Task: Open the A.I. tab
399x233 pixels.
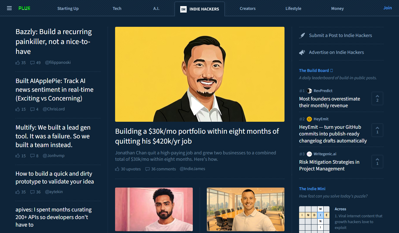Action: (x=156, y=8)
